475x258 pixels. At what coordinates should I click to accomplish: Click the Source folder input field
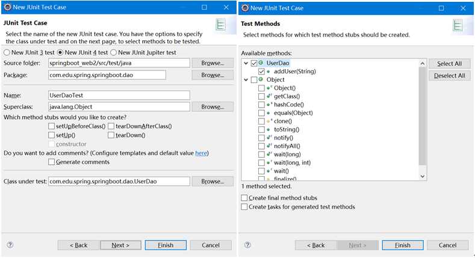point(119,63)
